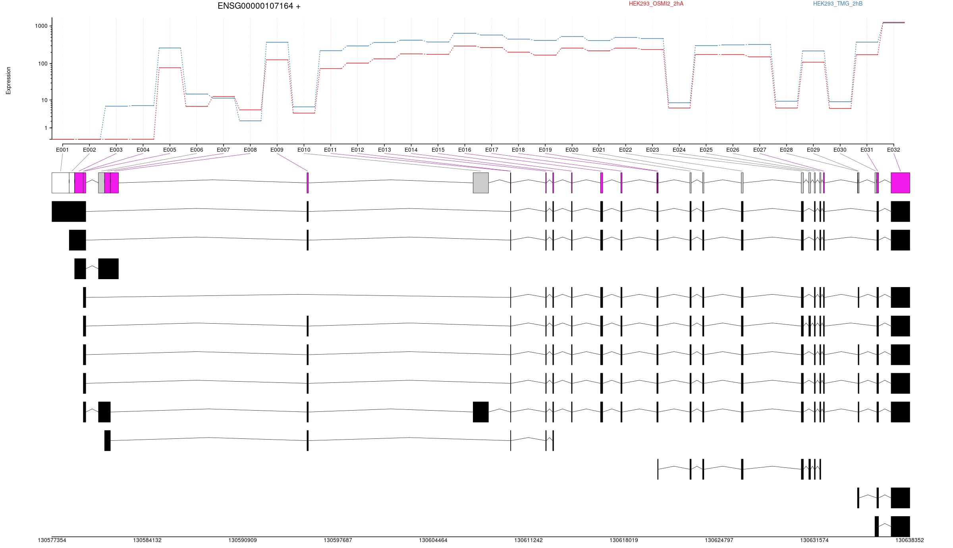Click exon label E031
This screenshot has width=953, height=548.
867,150
